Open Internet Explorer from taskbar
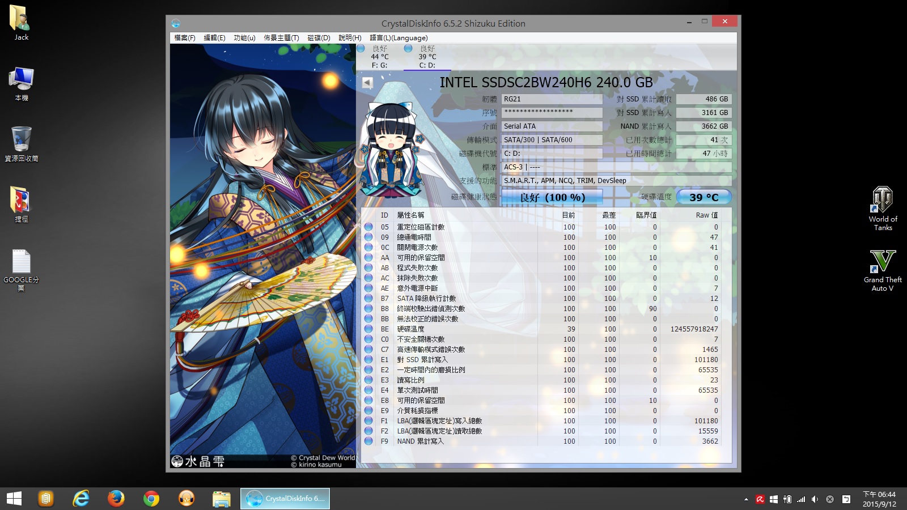 (81, 499)
